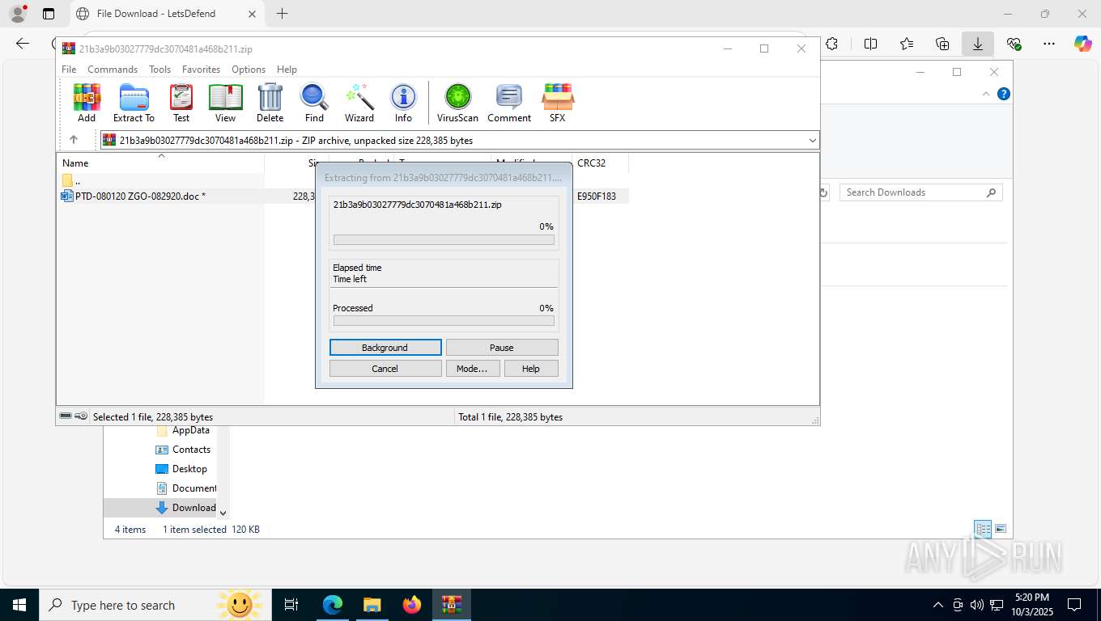This screenshot has width=1101, height=621.
Task: Open the Options menu
Action: tap(249, 70)
